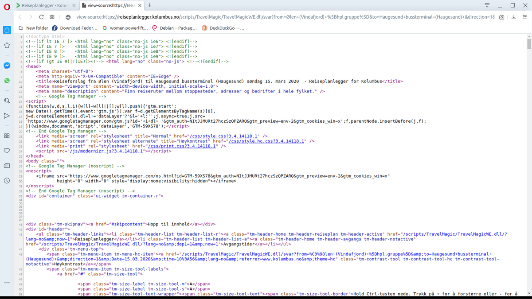Screen dimensions: 532x299
Task: Open the DuckDuckGo bookmark
Action: 223,28
